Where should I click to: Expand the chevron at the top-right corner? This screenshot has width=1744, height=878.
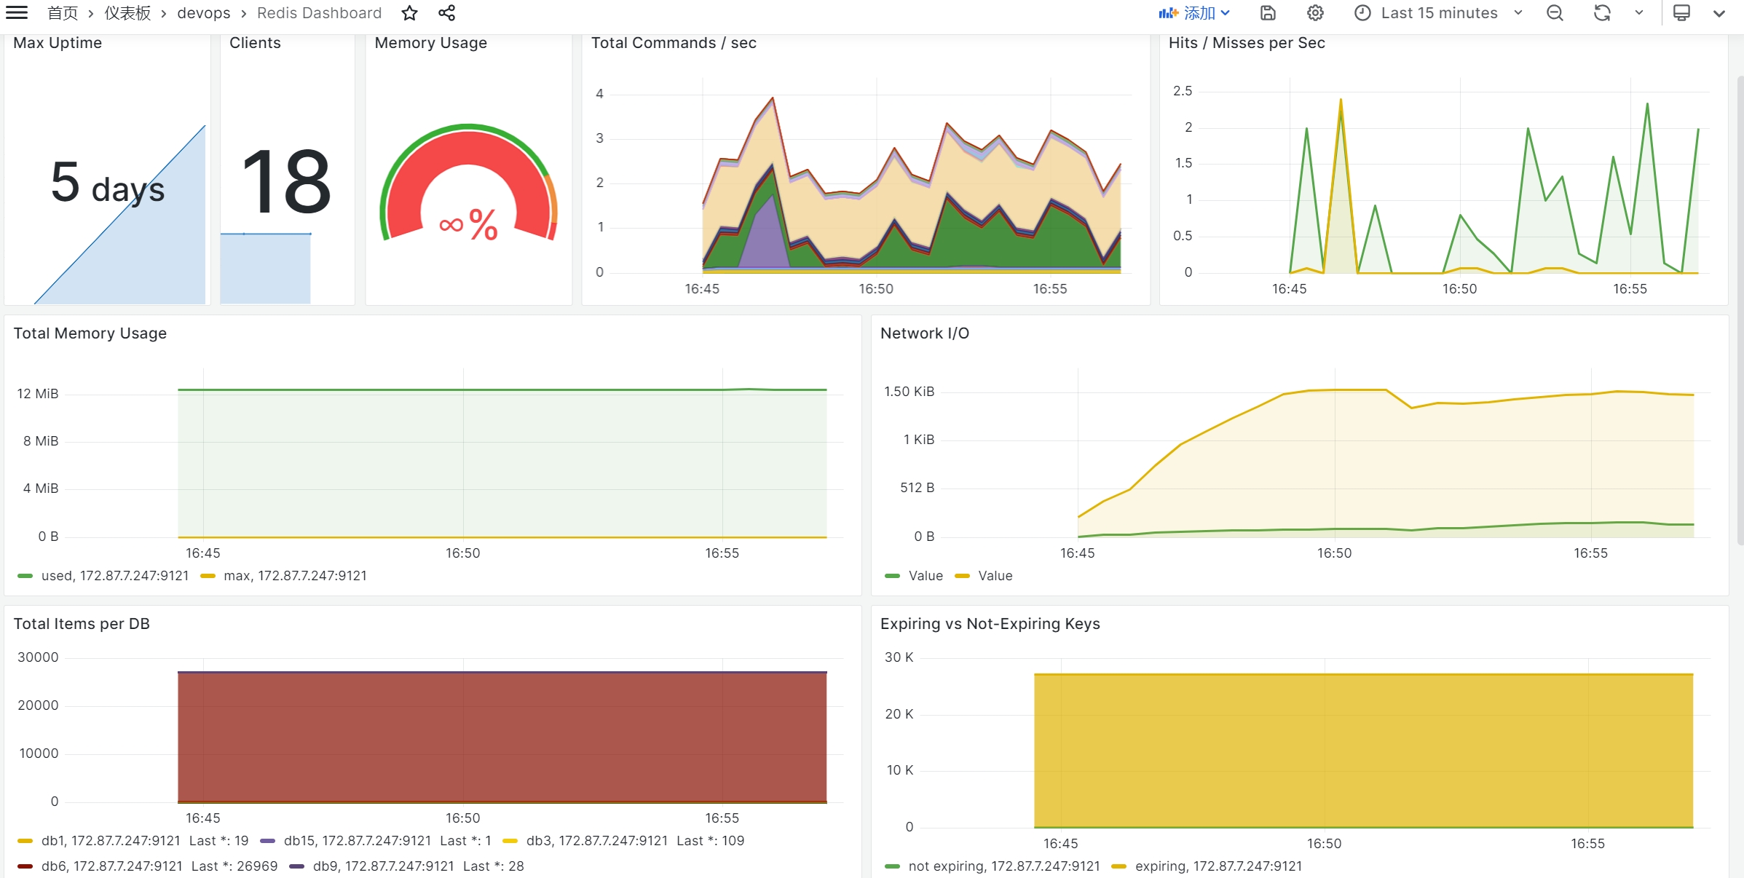pyautogui.click(x=1719, y=13)
